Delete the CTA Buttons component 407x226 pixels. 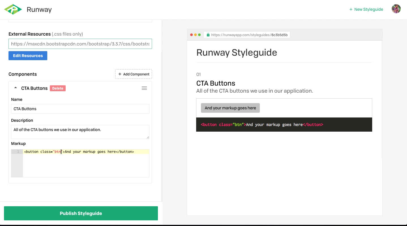tap(58, 88)
